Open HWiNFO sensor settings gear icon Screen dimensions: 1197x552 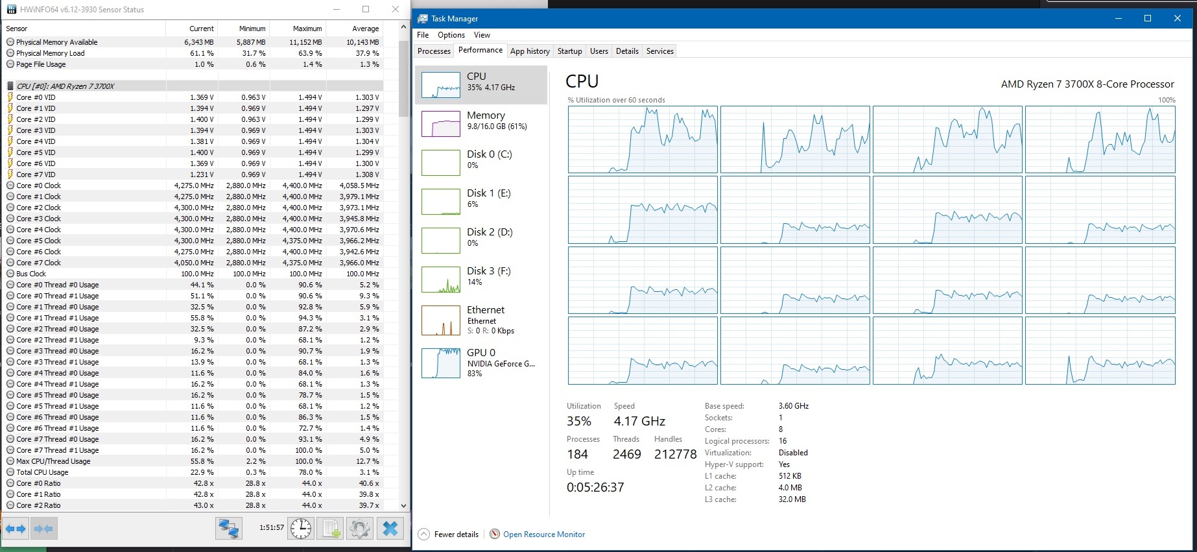(360, 529)
